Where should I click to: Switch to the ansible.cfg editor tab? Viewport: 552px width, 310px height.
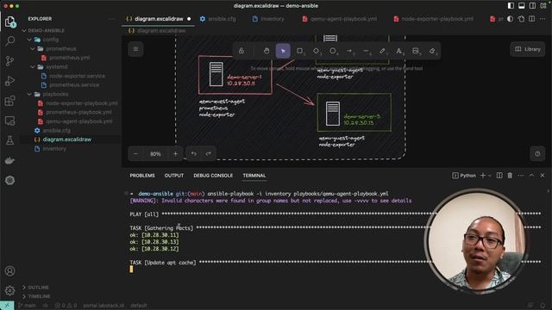coord(218,19)
